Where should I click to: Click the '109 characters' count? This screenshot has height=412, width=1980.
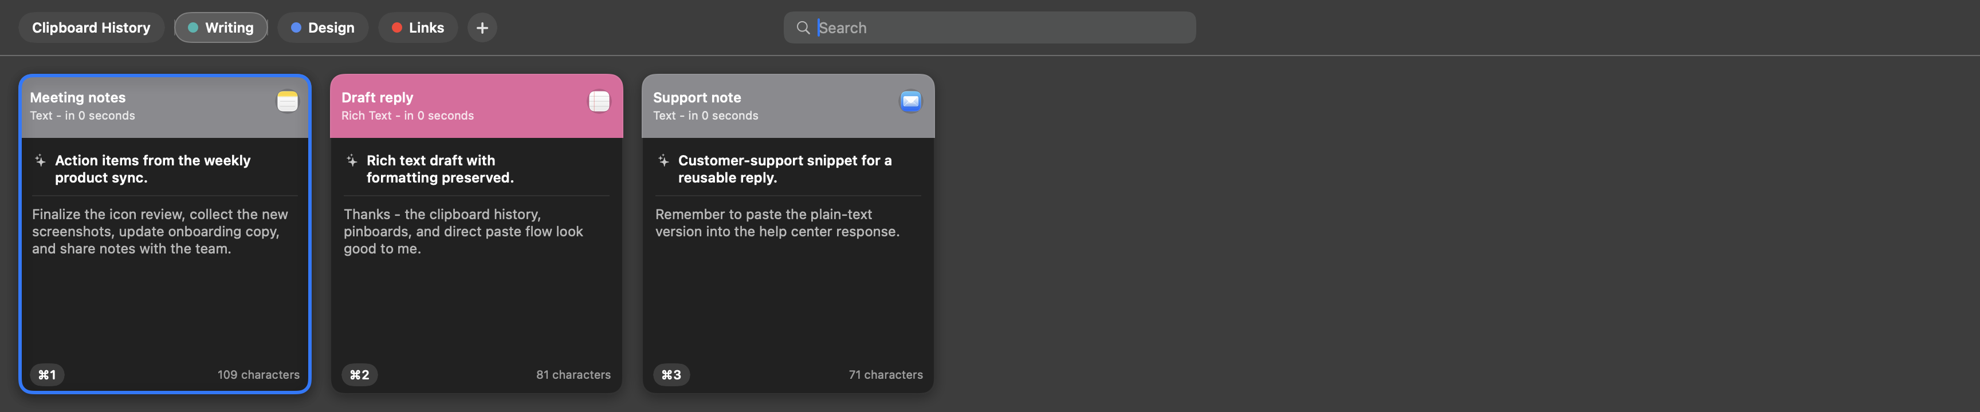click(258, 374)
